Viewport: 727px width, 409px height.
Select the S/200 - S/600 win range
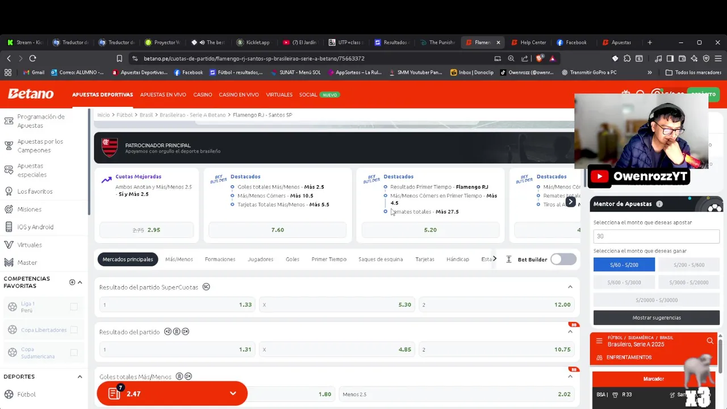pyautogui.click(x=688, y=265)
